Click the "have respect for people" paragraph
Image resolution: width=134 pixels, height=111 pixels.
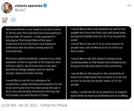pos(97,47)
